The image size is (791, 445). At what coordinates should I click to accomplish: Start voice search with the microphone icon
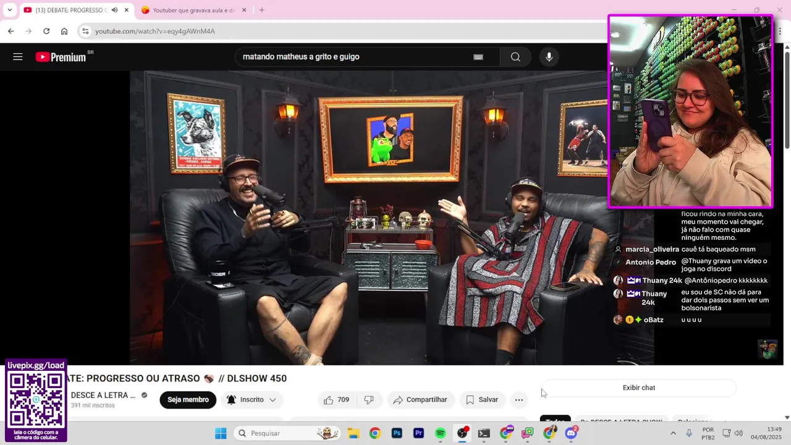pyautogui.click(x=549, y=57)
